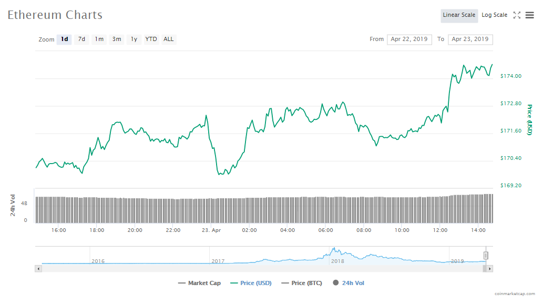Switch to Log Scale
Viewport: 543px width, 304px height.
pos(494,15)
